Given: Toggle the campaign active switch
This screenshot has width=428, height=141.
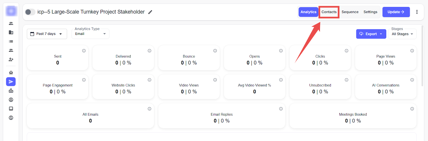Looking at the screenshot, I should click(x=30, y=12).
